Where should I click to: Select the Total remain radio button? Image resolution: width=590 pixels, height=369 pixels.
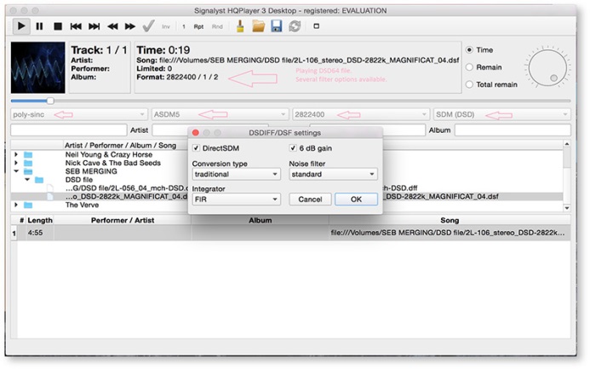(x=469, y=84)
